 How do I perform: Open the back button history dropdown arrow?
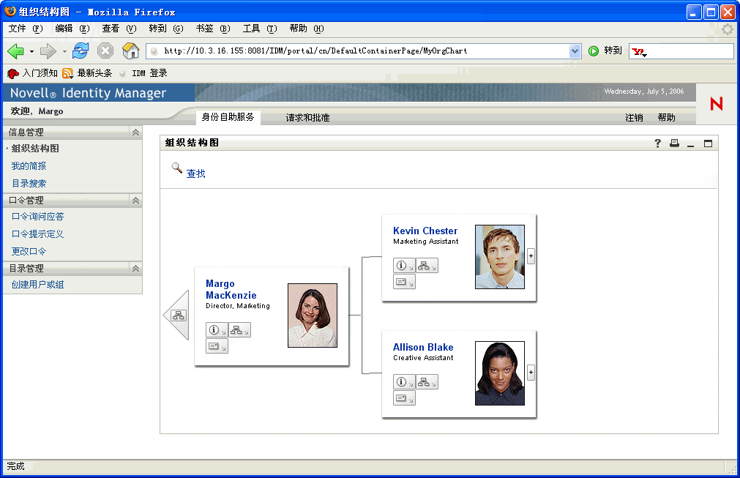[31, 51]
